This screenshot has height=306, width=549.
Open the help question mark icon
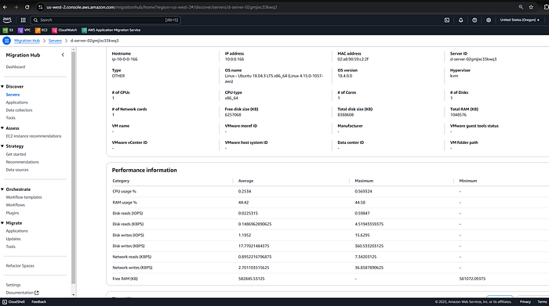(474, 20)
